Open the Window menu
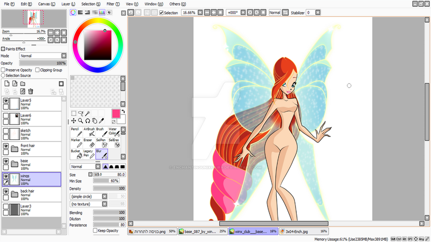431x242 pixels. (x=154, y=4)
